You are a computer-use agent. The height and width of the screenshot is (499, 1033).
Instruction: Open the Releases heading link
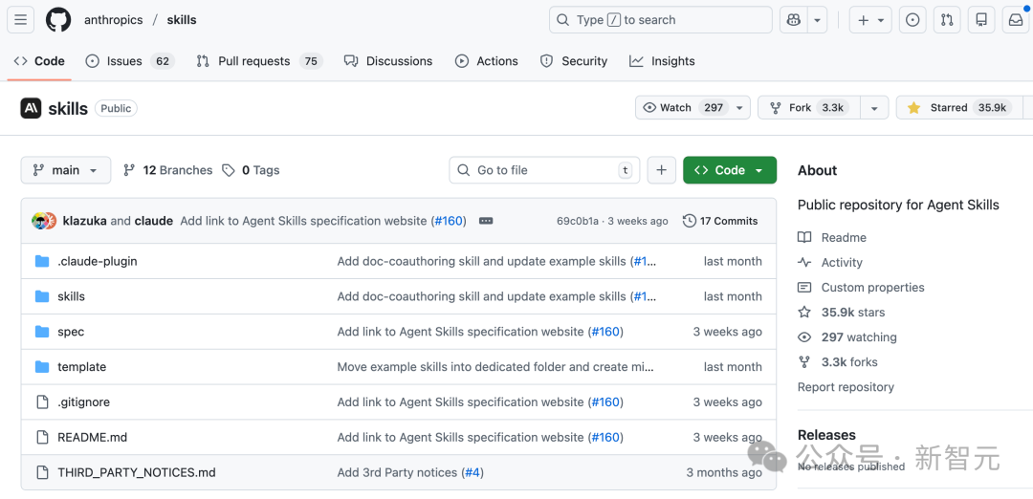click(x=826, y=435)
